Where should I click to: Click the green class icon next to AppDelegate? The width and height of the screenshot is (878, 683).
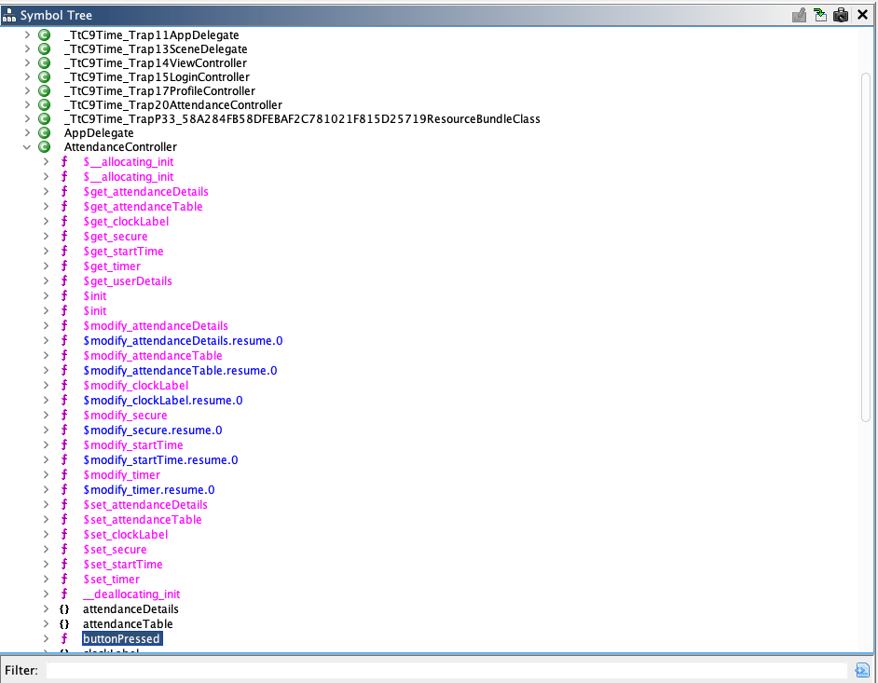(x=44, y=133)
